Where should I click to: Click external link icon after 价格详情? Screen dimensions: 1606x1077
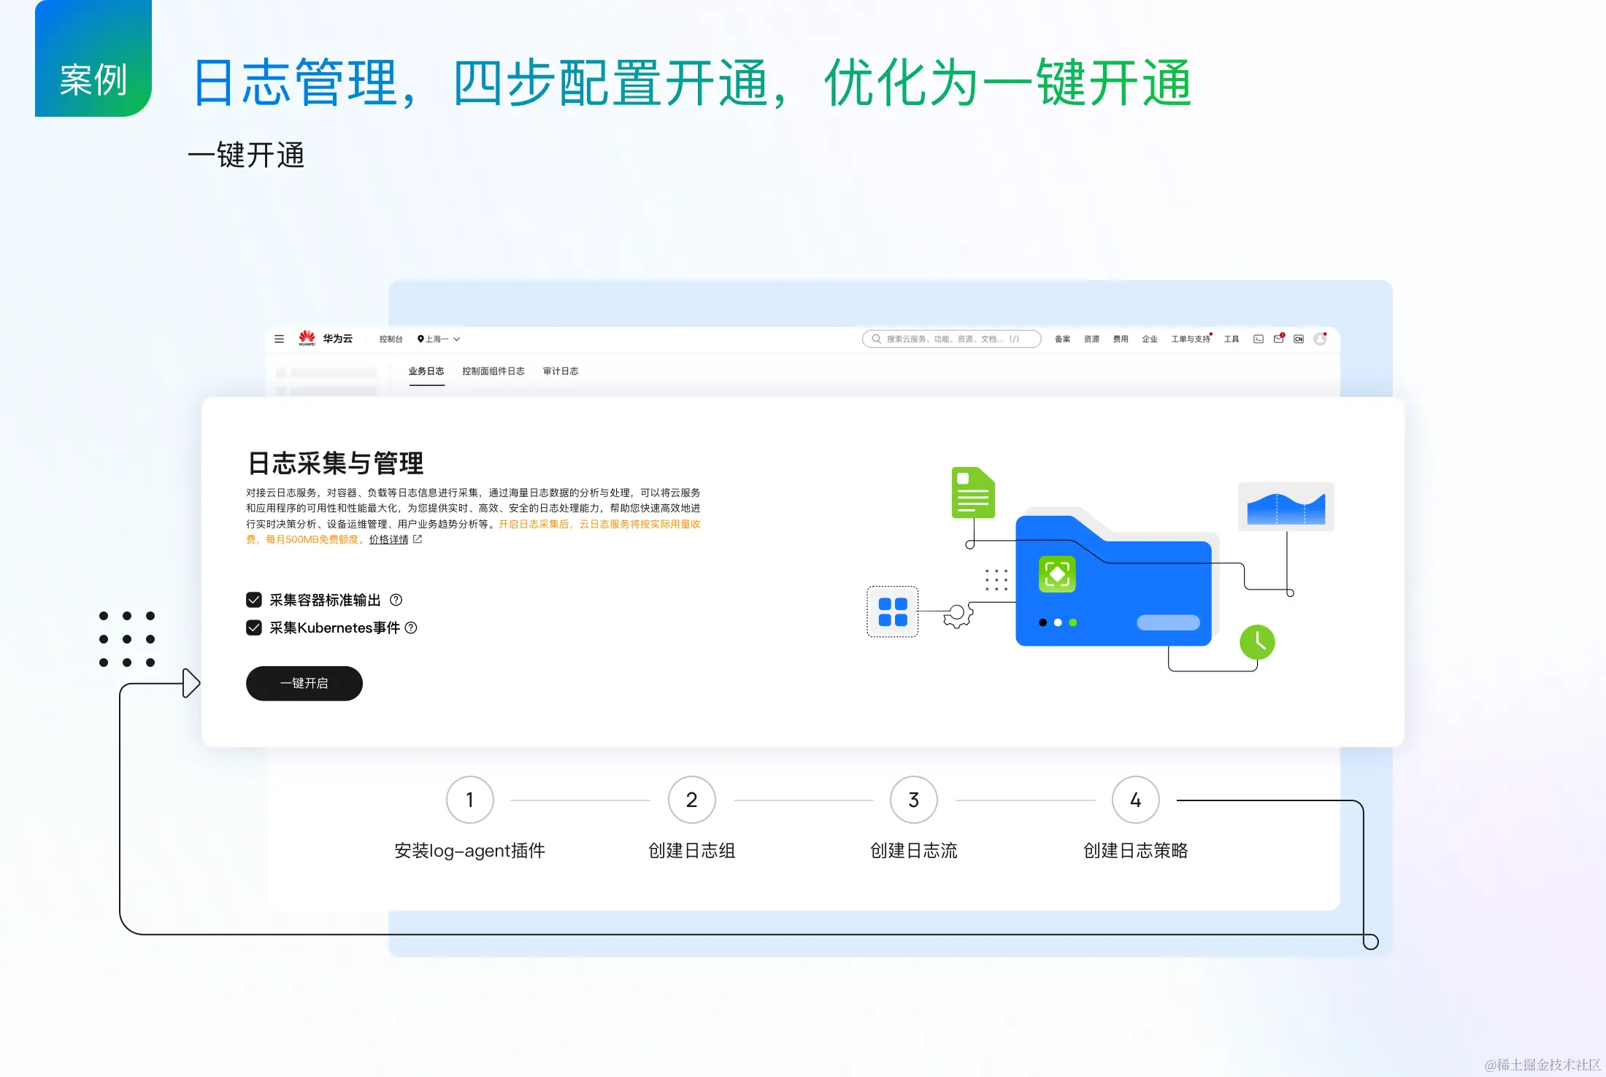418,539
